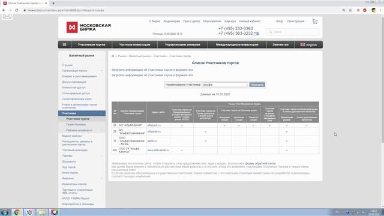Screen dimensions: 384x216
Task: Expand 'Организация торгов' sidebar arrow
Action: coord(101,71)
